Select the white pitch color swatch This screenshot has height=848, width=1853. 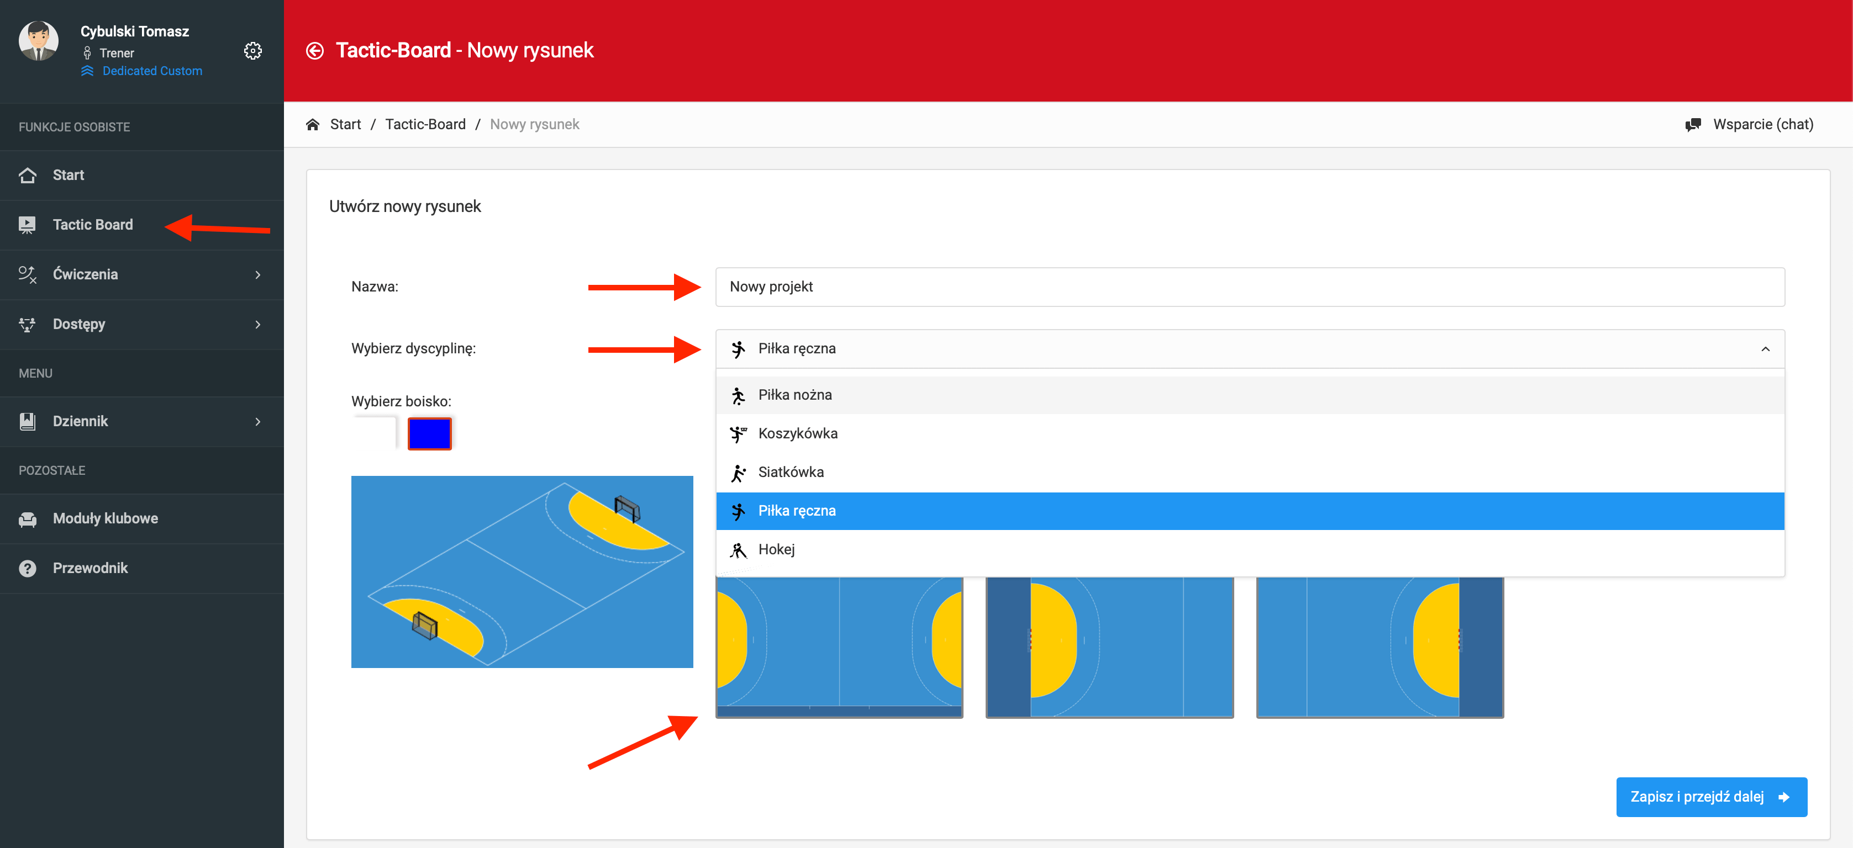pyautogui.click(x=374, y=434)
